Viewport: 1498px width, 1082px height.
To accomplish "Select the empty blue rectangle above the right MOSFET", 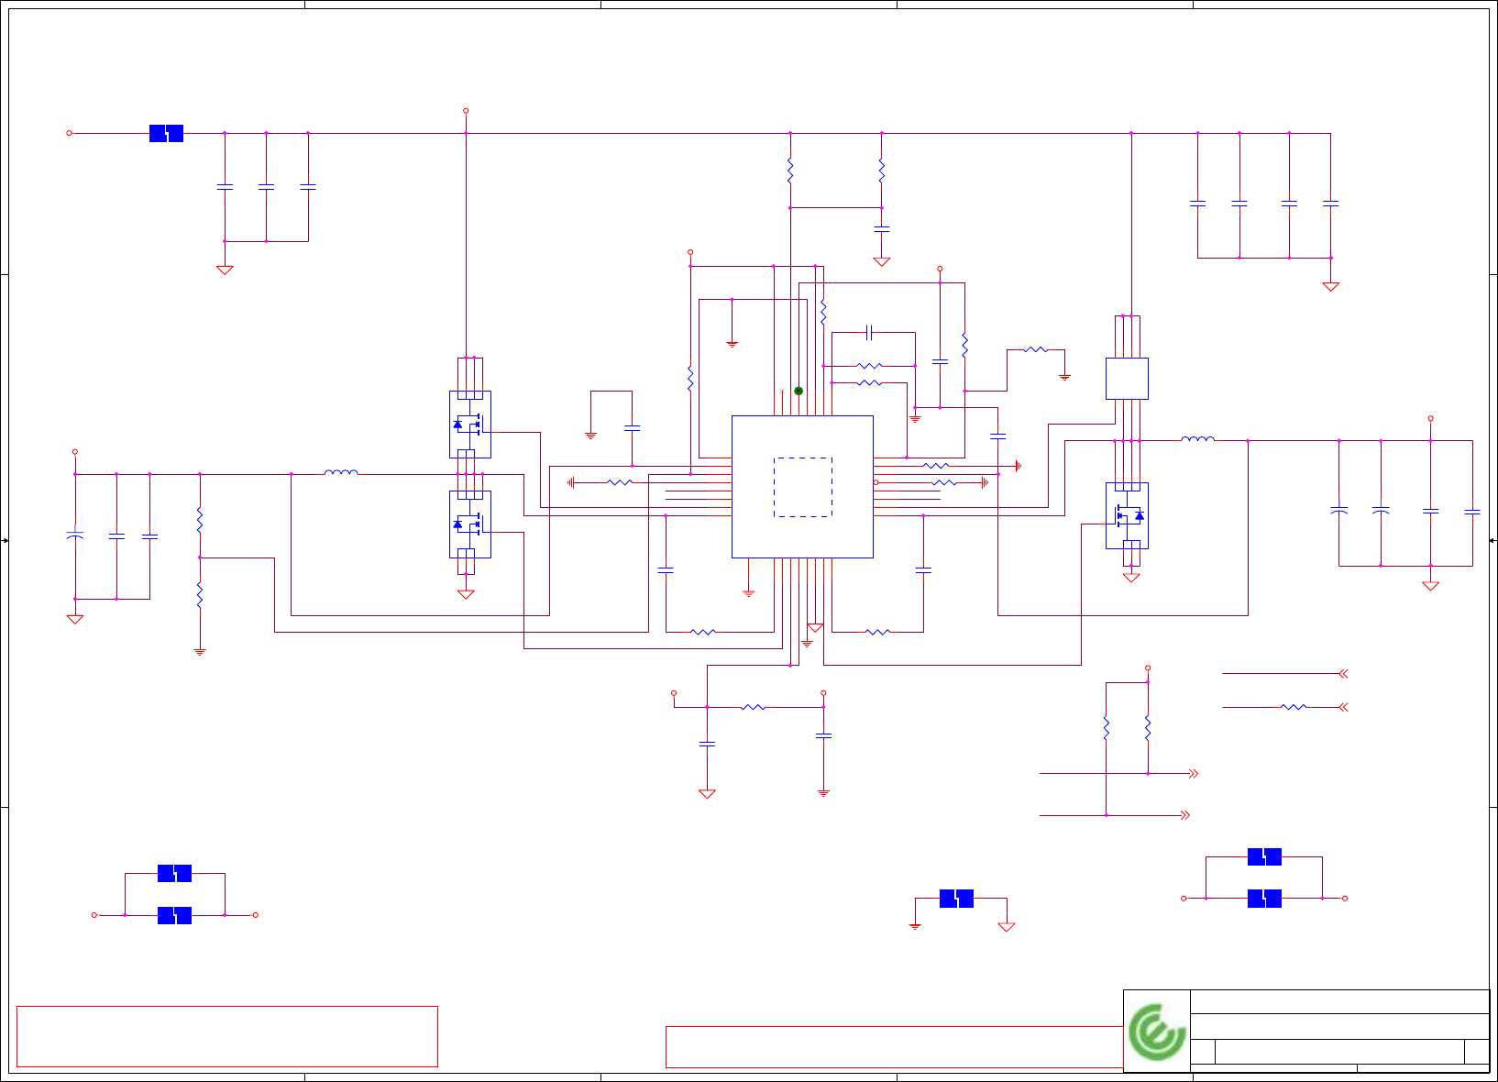I will pos(1127,379).
